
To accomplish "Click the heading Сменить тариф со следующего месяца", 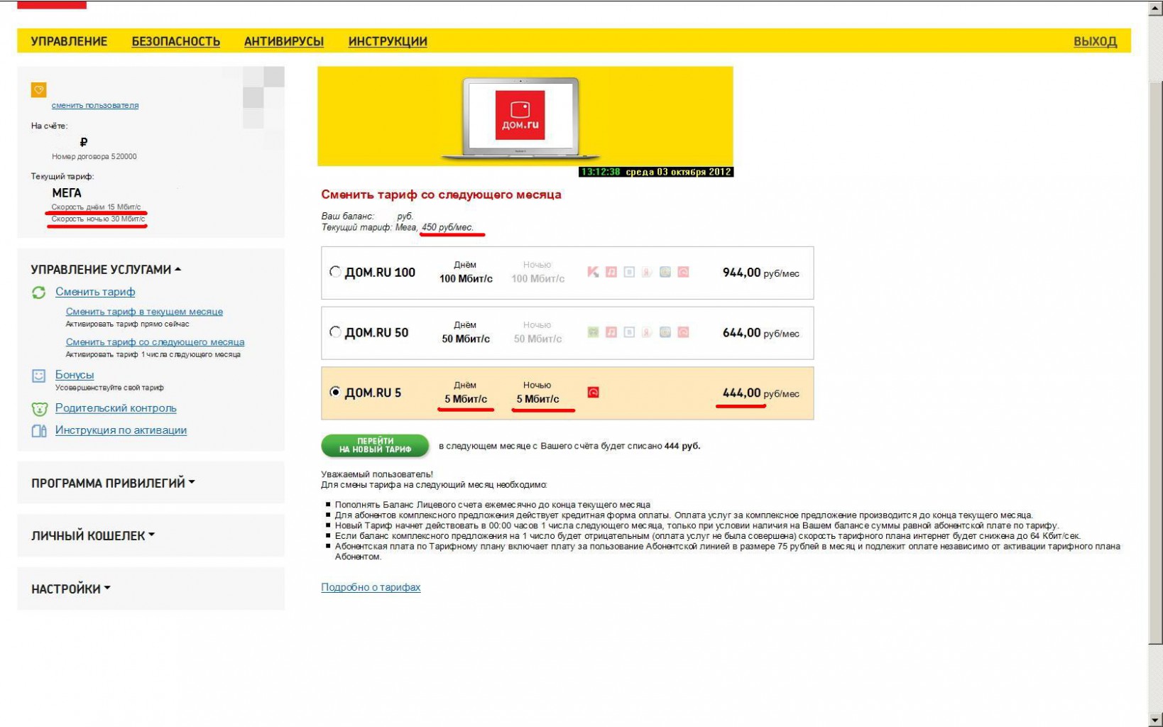I will coord(441,195).
